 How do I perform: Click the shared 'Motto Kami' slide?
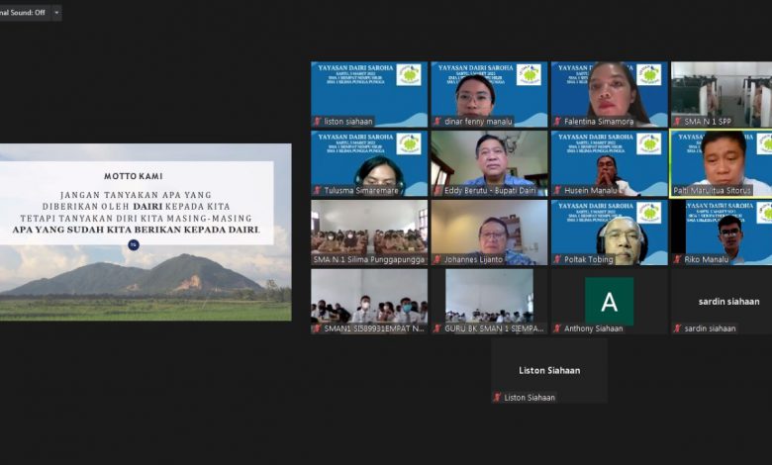(145, 232)
